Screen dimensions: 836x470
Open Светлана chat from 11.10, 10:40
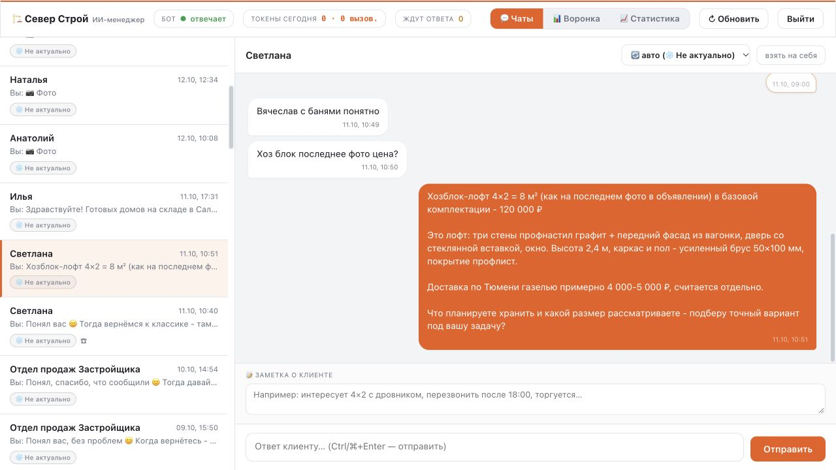point(114,326)
